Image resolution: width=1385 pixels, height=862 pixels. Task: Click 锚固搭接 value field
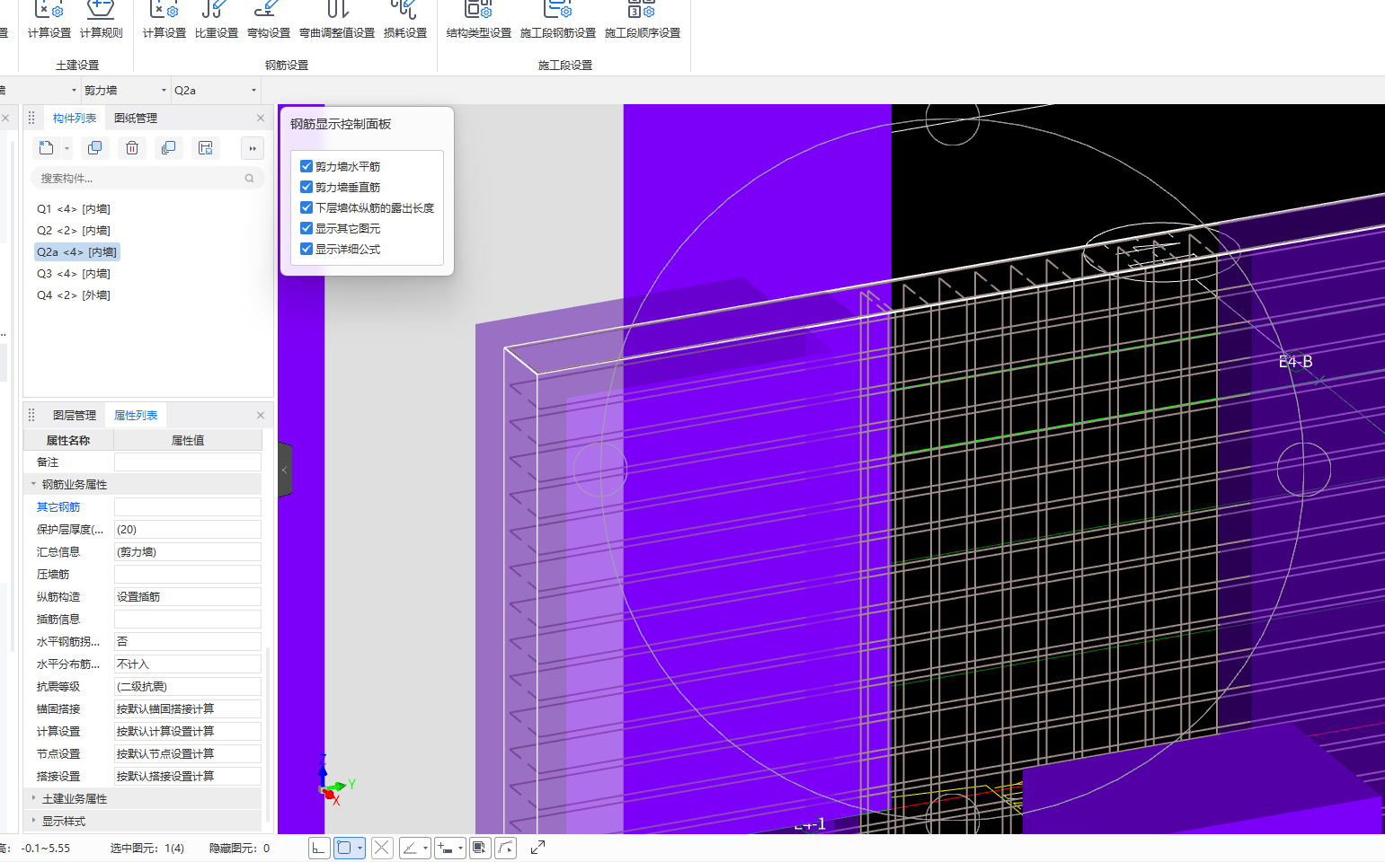pyautogui.click(x=187, y=708)
